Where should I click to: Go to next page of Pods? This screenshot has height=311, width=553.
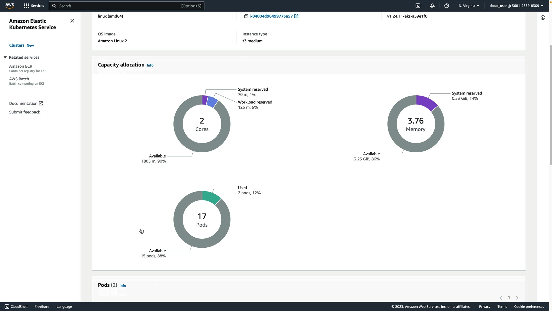[x=517, y=298]
